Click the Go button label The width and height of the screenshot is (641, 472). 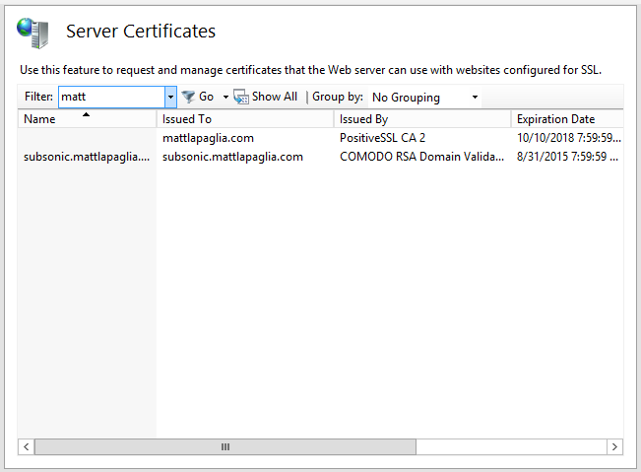[x=206, y=97]
